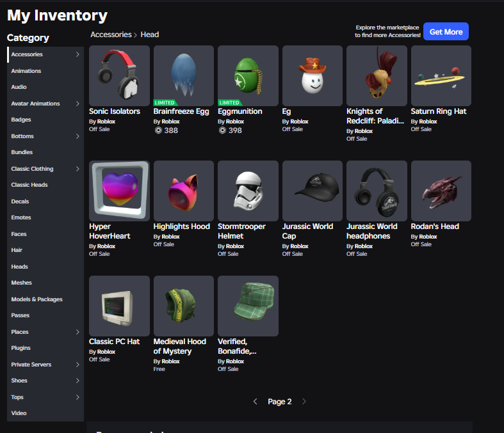Open the Eg cowboy egg thumbnail

(x=313, y=75)
